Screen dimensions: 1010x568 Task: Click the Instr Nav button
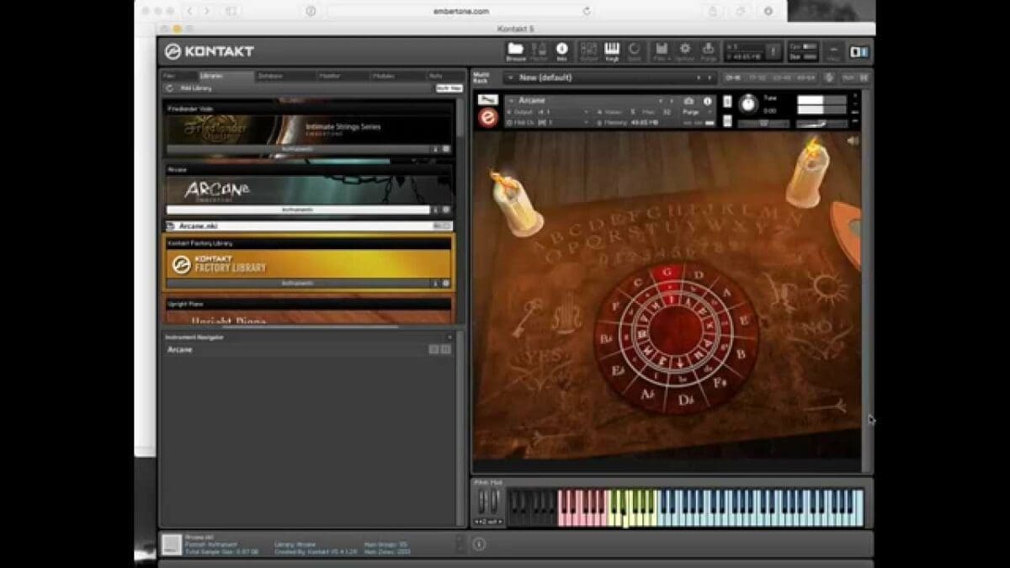pyautogui.click(x=449, y=88)
